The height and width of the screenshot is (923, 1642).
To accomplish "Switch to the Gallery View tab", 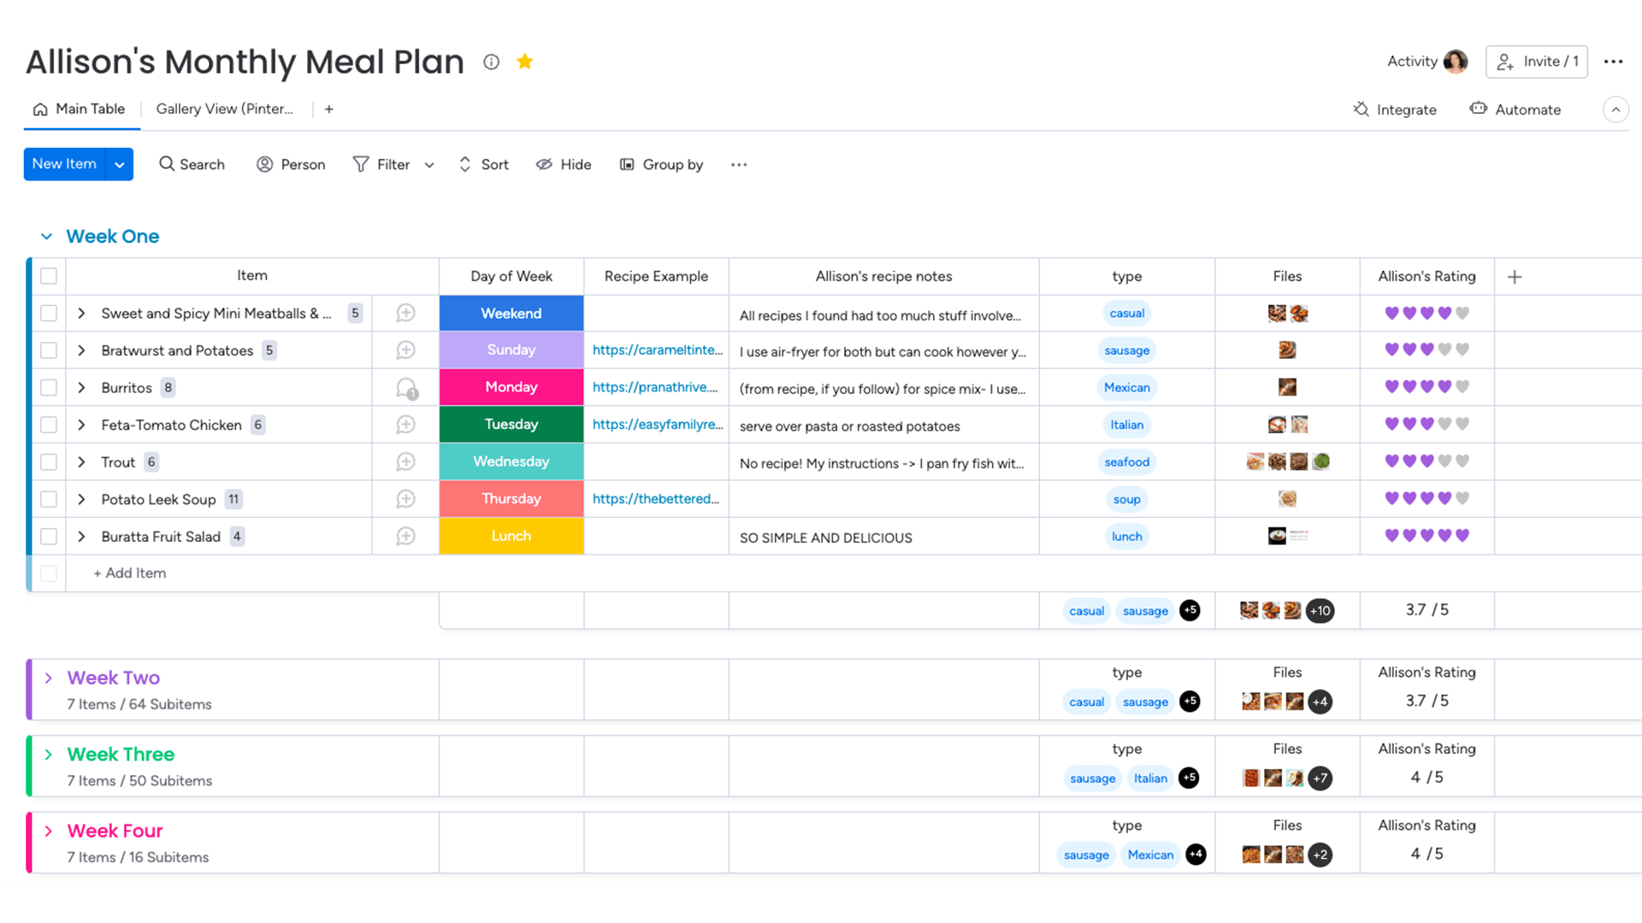I will pyautogui.click(x=224, y=109).
